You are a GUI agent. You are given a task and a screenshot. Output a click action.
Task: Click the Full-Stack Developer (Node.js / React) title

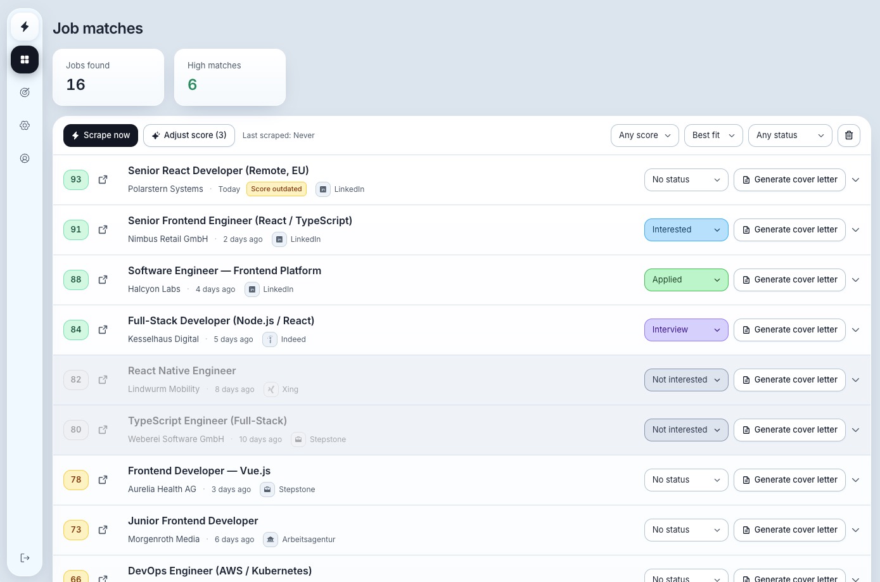(221, 321)
